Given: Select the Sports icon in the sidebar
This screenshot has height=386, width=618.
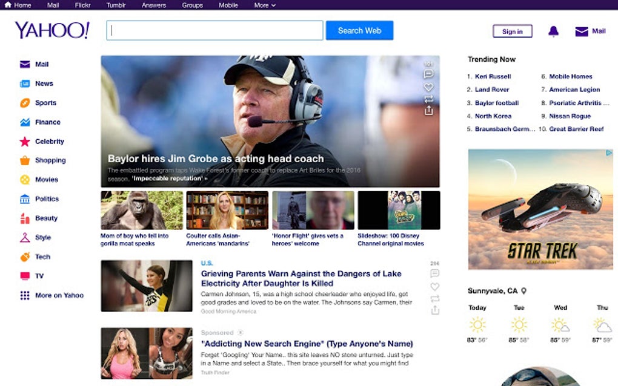Looking at the screenshot, I should coord(24,103).
